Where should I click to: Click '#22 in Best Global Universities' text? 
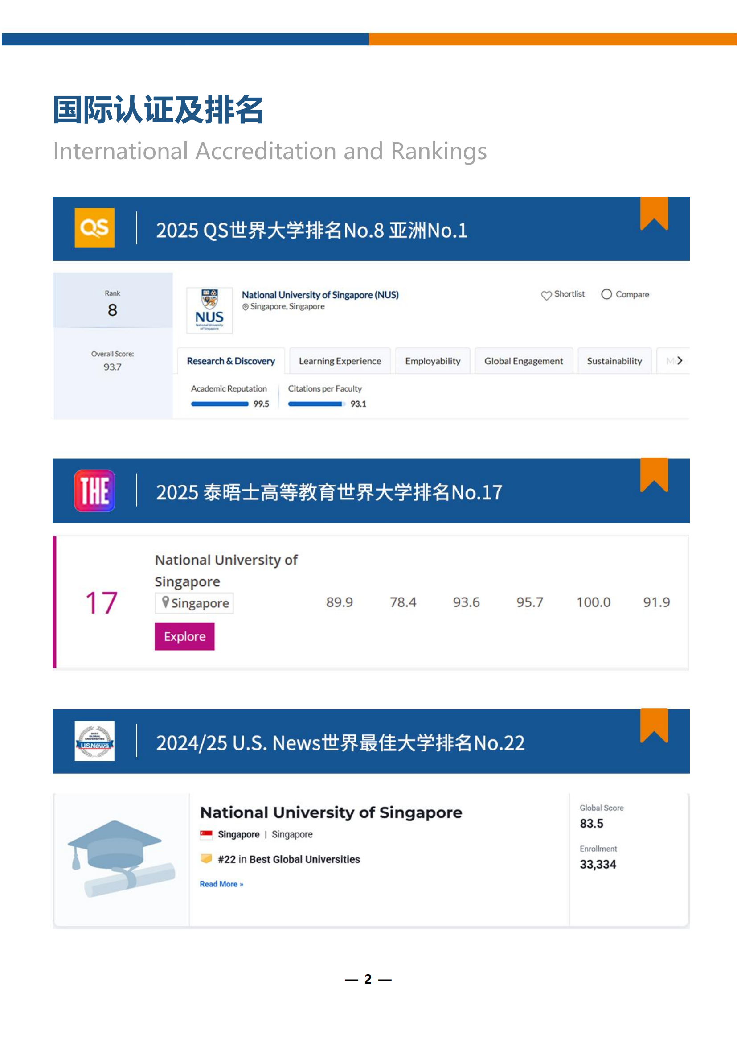(x=289, y=859)
